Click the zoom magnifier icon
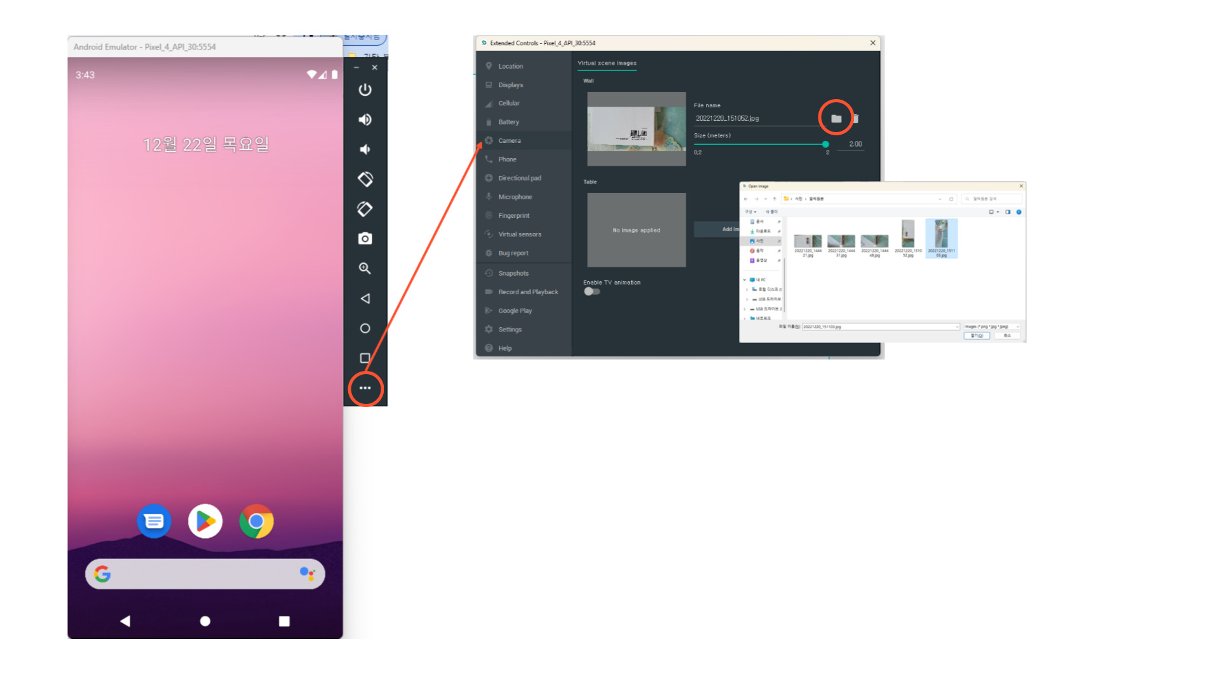This screenshot has width=1220, height=686. (365, 269)
